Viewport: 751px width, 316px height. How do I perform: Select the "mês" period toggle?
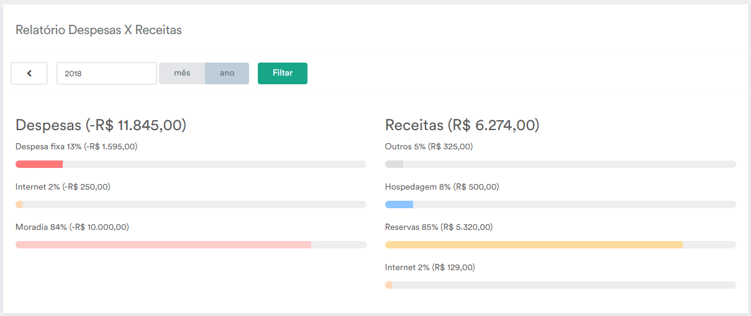[x=182, y=73]
